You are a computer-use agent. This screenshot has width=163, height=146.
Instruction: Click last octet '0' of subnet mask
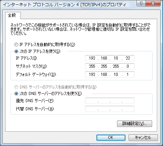tap(128, 66)
